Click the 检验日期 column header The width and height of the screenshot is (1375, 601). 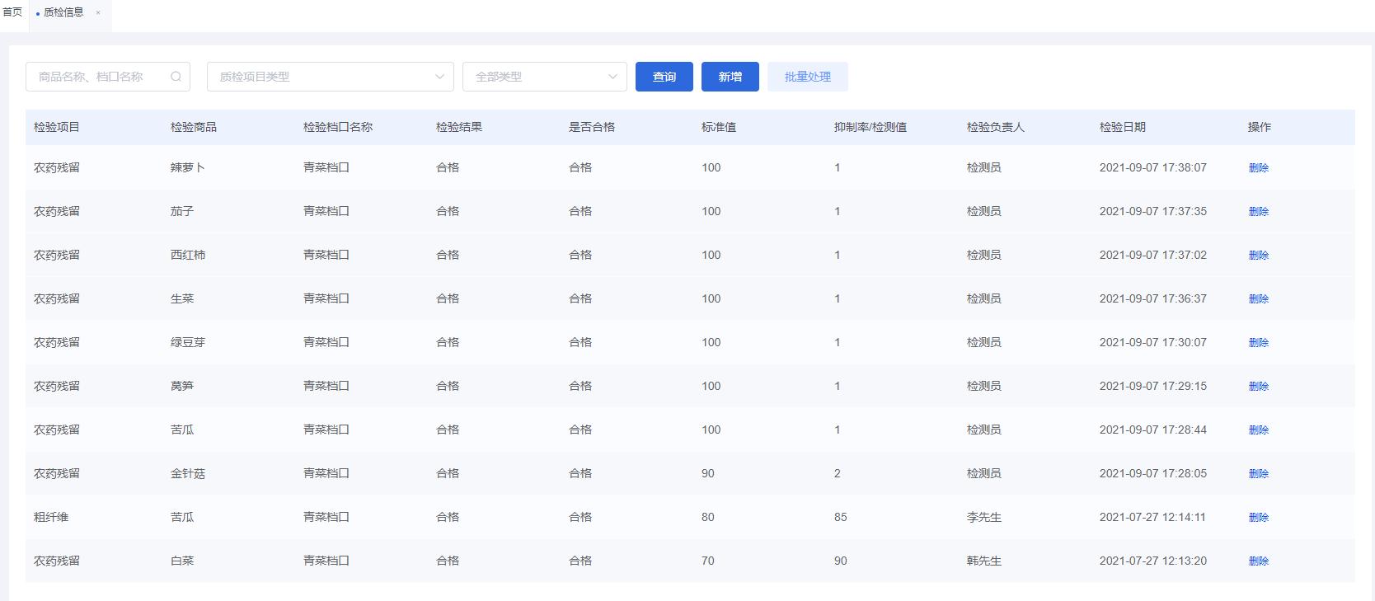coord(1122,127)
